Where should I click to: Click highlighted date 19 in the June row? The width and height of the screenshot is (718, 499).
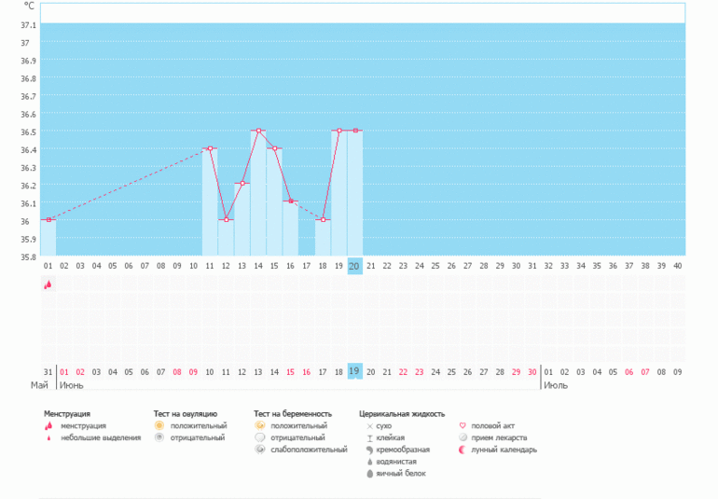354,371
